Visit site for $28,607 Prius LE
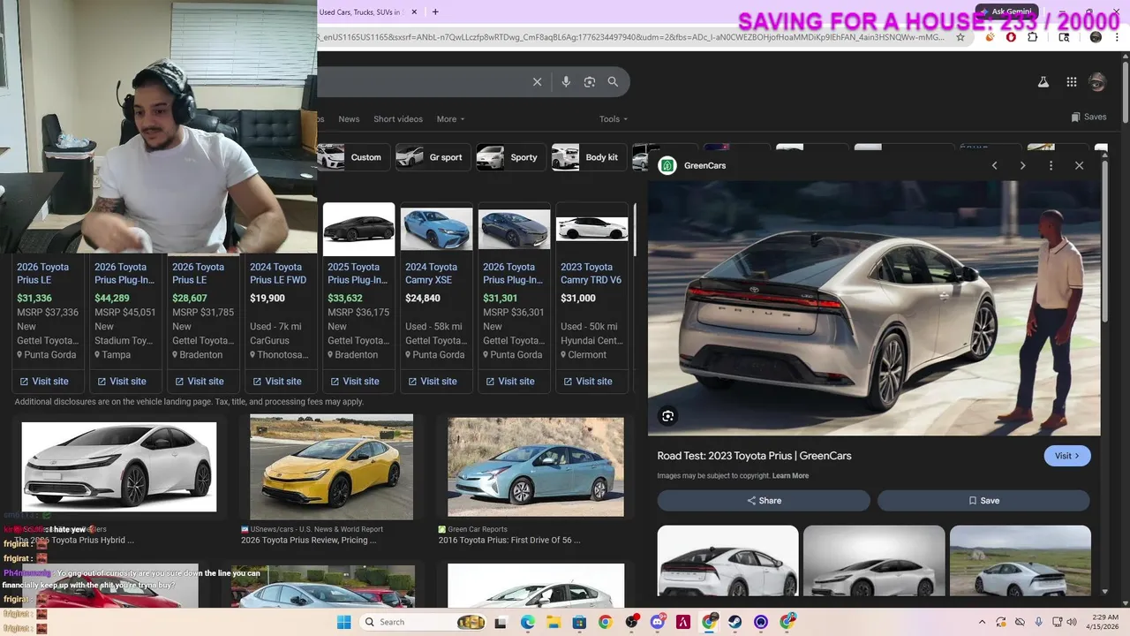The image size is (1130, 636). 200,382
